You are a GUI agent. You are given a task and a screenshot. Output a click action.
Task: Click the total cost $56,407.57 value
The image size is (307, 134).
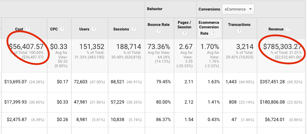point(26,47)
